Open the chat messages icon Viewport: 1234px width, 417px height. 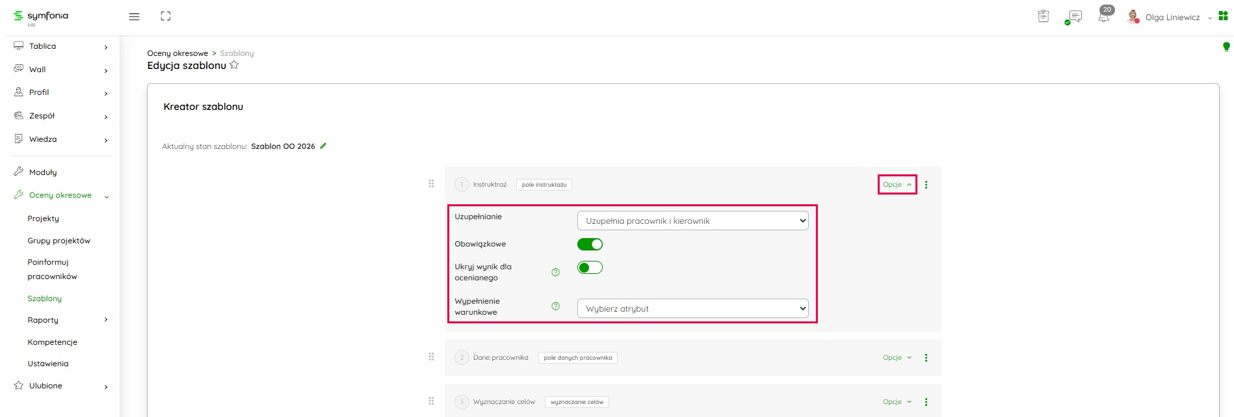[1075, 16]
